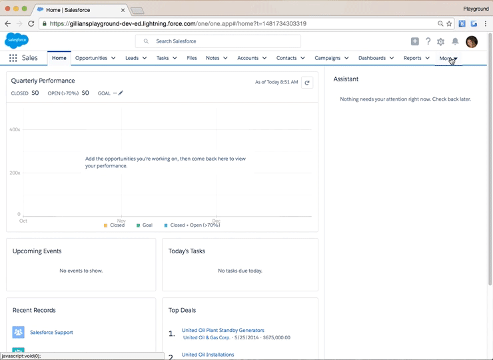Open the Help question mark icon
This screenshot has width=493, height=360.
(x=428, y=41)
